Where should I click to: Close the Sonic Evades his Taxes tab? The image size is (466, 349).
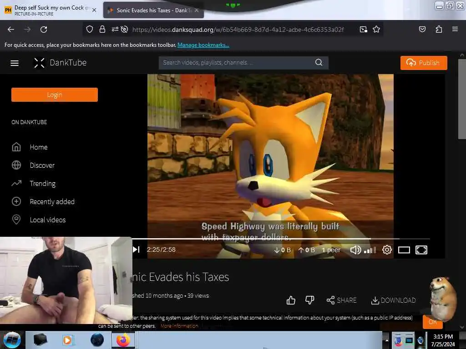point(197,10)
